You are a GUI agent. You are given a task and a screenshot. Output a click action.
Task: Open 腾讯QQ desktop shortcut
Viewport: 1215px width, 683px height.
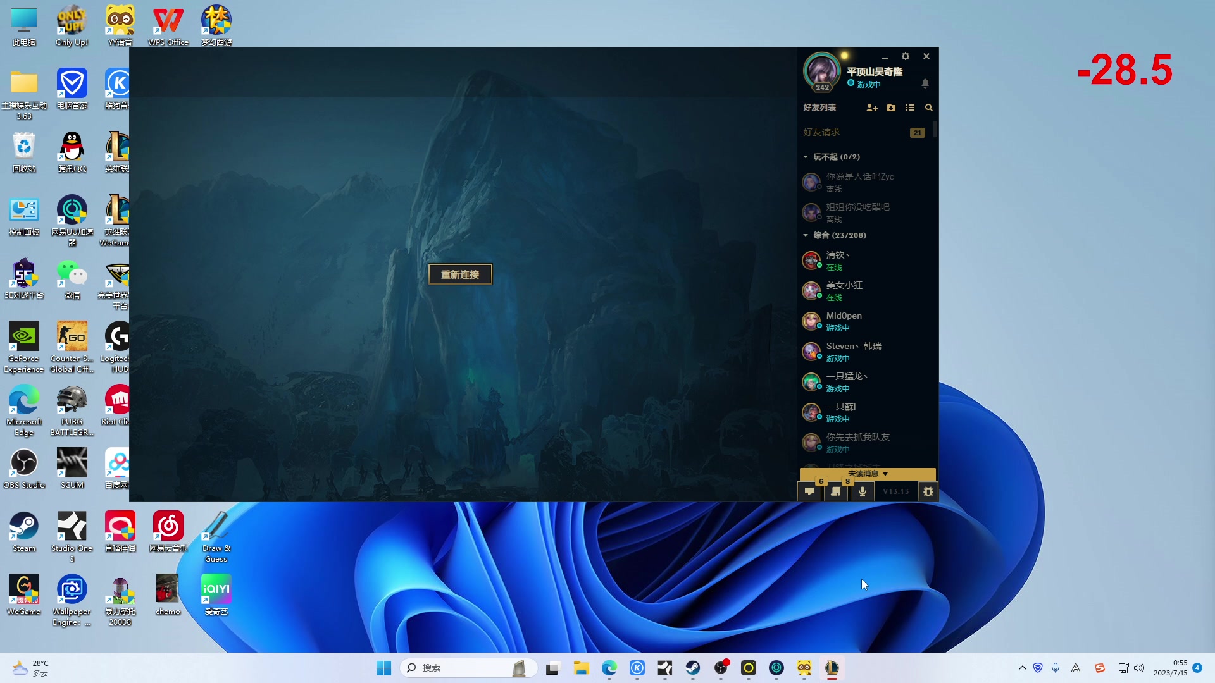[x=72, y=152]
